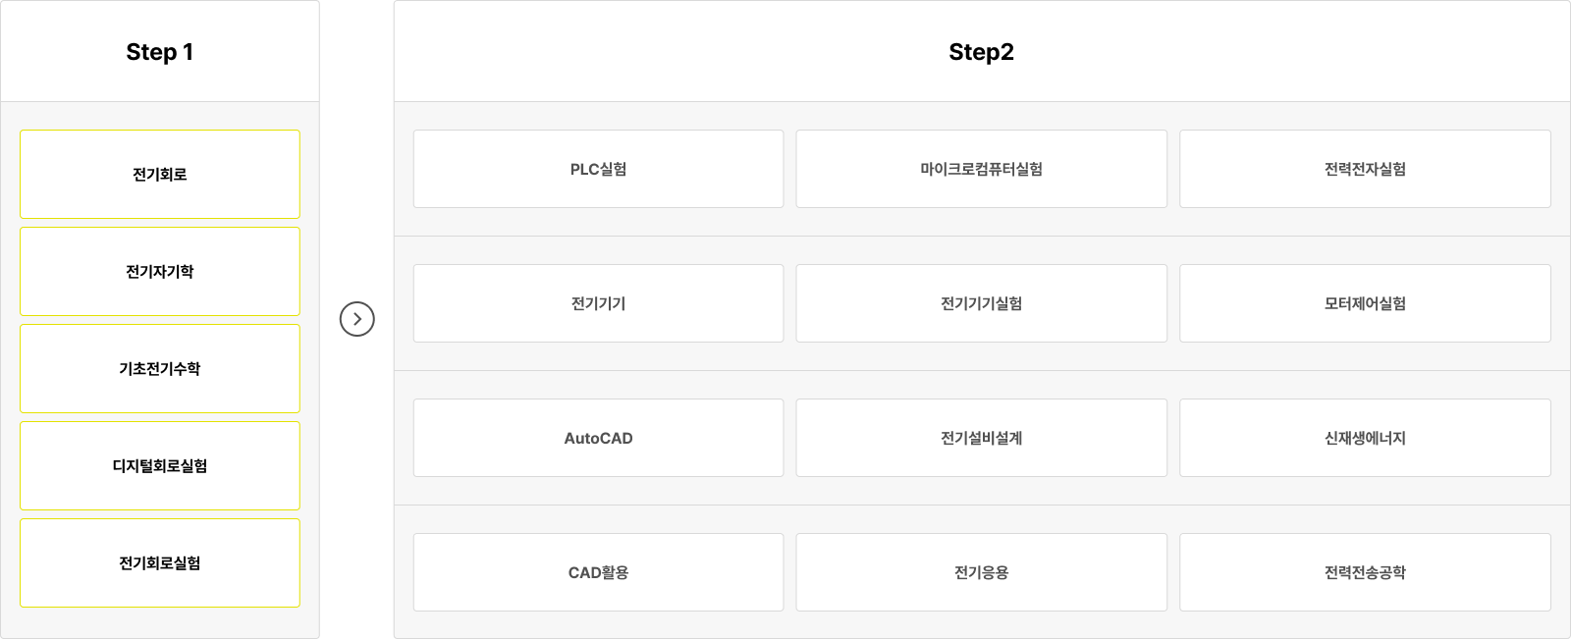
Task: Open the 전력전송공학 course
Action: click(1364, 572)
